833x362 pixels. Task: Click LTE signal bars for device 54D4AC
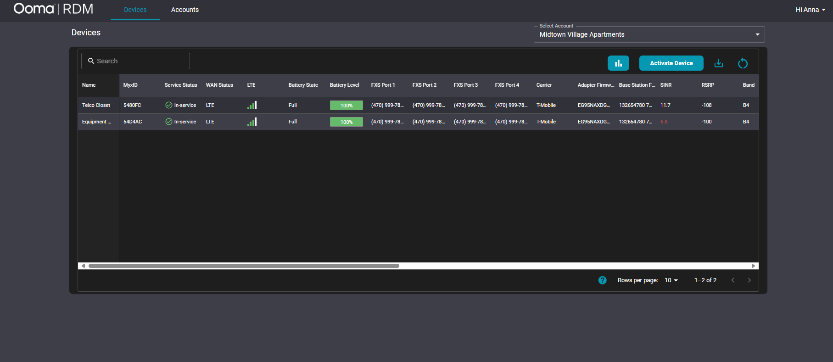click(x=252, y=122)
